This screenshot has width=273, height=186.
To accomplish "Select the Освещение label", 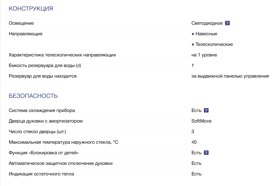I will click(x=21, y=23).
